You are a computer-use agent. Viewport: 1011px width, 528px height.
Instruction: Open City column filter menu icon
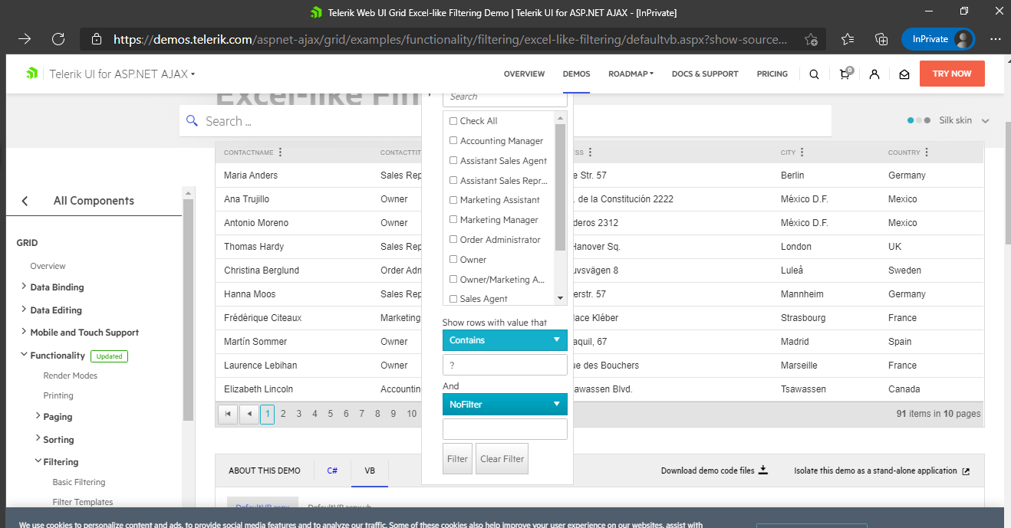(x=802, y=152)
